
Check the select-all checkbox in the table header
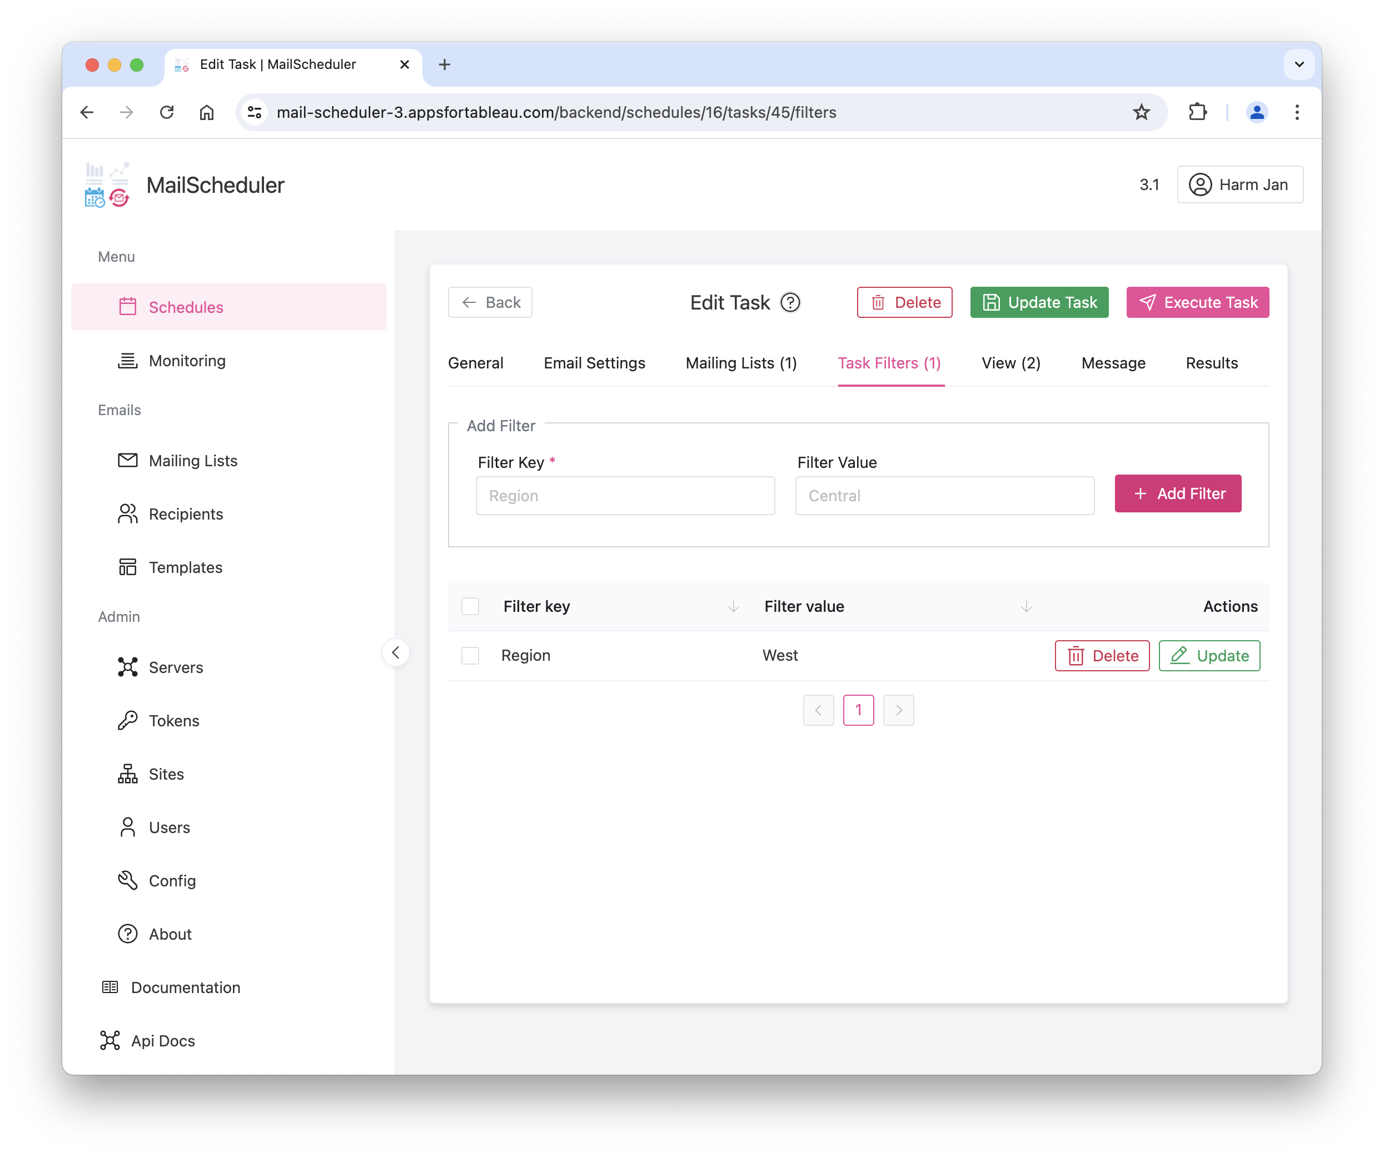tap(470, 606)
